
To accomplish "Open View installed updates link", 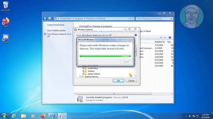I will pos(56,30).
